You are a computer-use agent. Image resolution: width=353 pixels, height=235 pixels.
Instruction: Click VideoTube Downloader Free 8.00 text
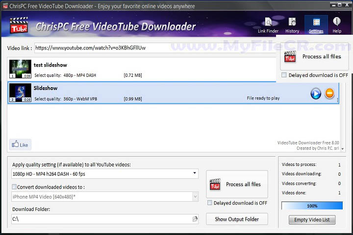point(308,142)
